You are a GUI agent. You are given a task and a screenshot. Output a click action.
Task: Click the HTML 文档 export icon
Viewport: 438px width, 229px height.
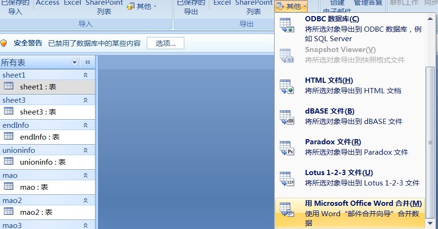287,87
